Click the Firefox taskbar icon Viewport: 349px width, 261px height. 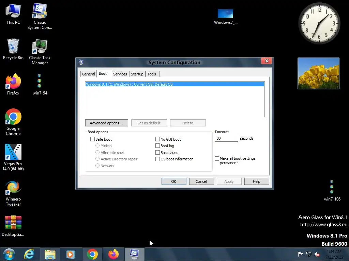click(x=113, y=254)
